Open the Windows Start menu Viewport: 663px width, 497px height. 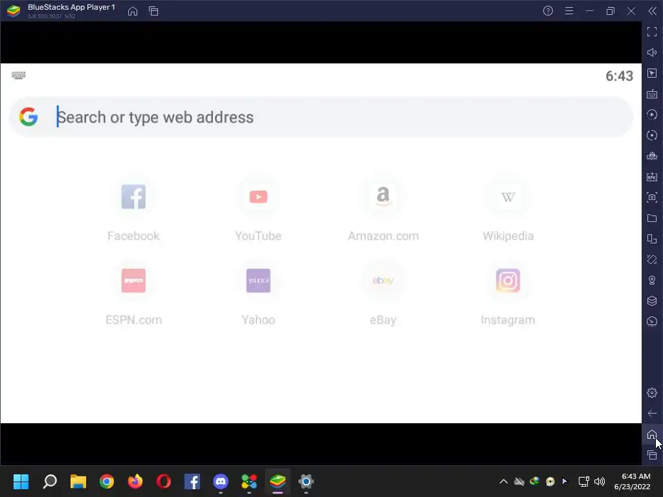click(x=21, y=481)
